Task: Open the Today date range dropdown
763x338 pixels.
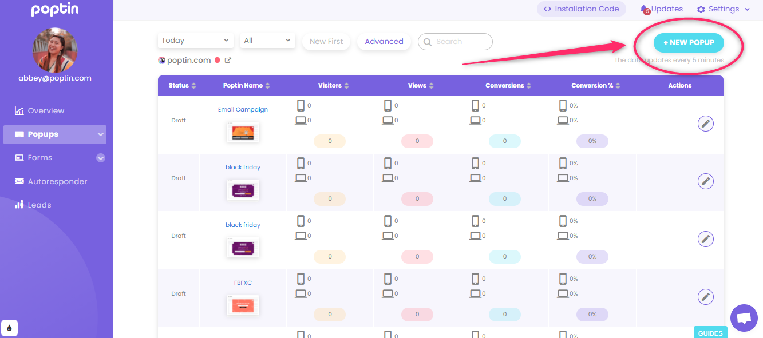Action: pos(195,41)
